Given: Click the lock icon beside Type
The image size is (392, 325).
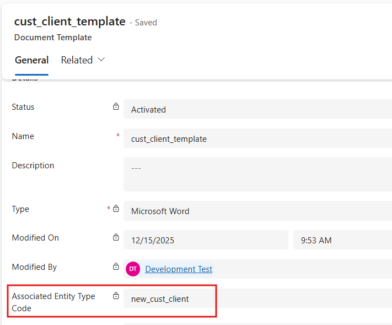Looking at the screenshot, I should click(116, 209).
